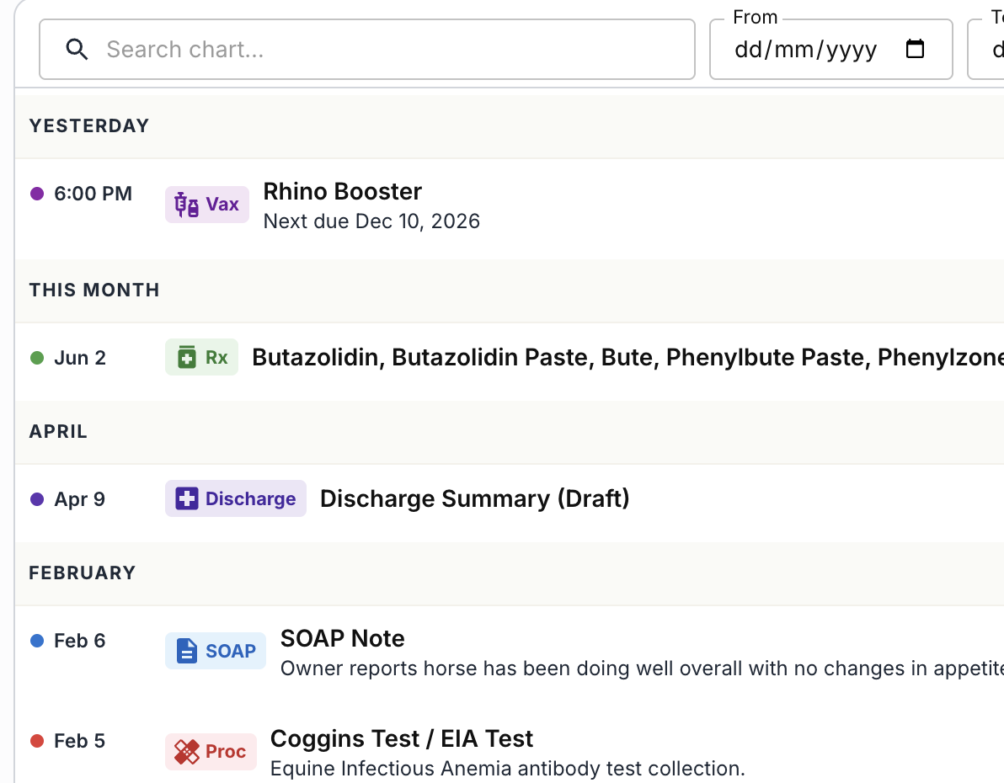
Task: Click the Vax label text in badge
Action: 222,205
